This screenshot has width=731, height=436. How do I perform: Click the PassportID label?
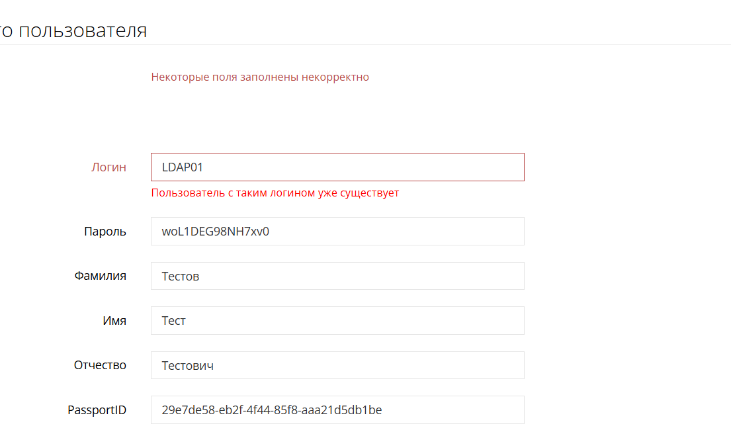pyautogui.click(x=97, y=410)
